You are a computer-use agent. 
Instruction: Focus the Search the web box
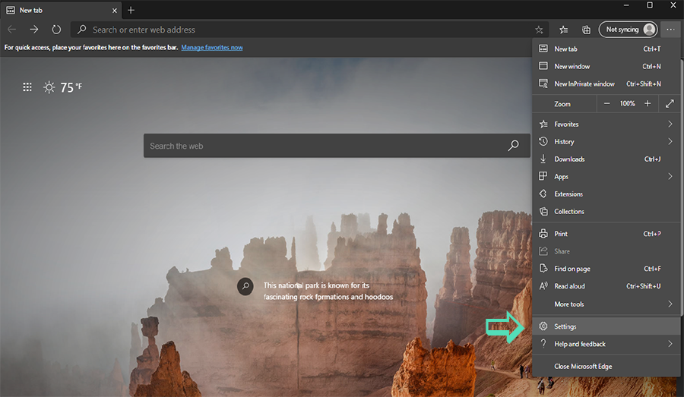tap(319, 146)
